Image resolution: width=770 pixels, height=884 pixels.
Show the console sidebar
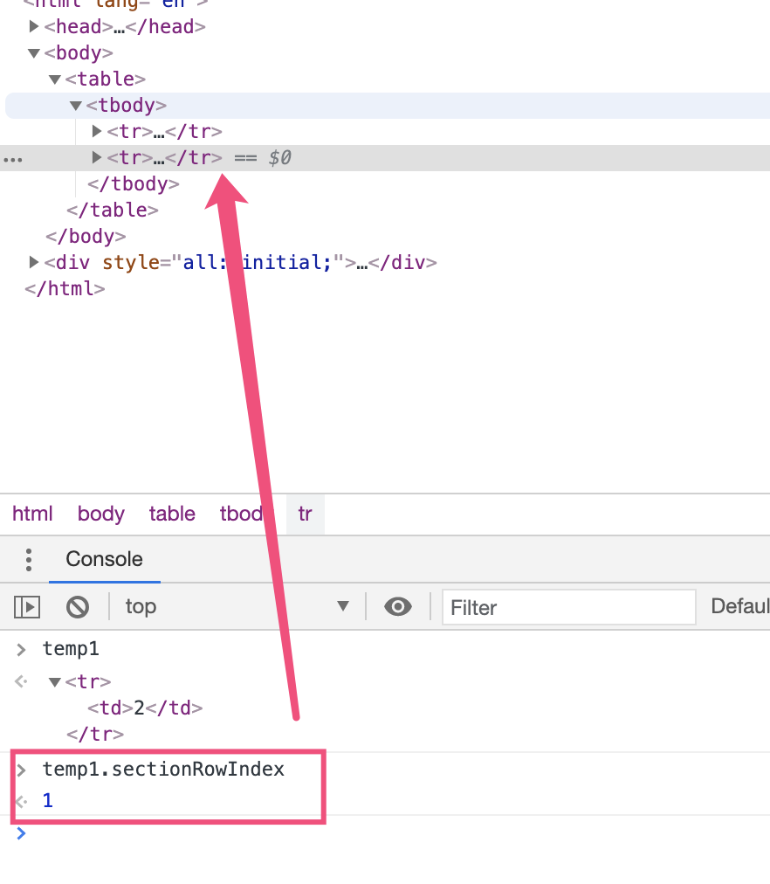[x=27, y=607]
